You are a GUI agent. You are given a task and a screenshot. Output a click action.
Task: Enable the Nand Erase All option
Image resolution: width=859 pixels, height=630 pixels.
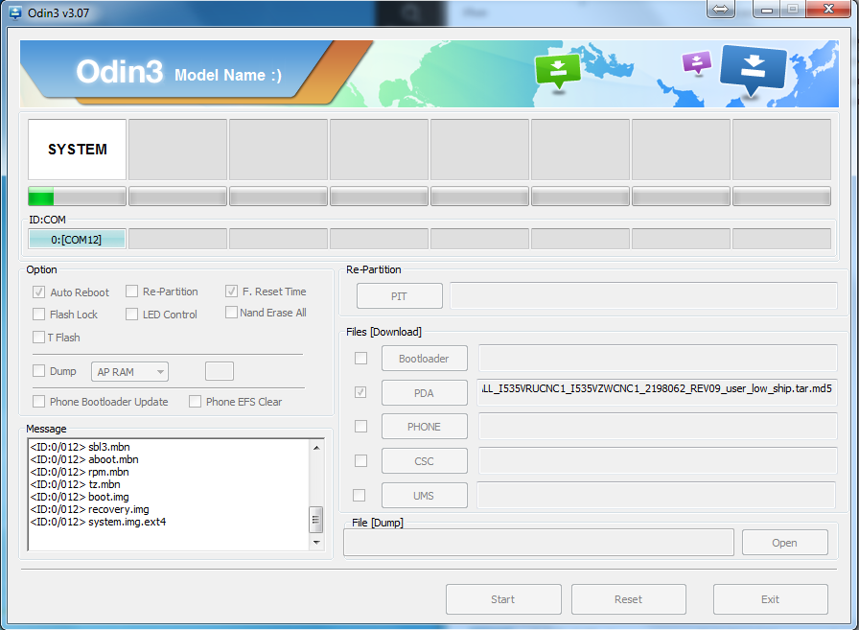click(x=231, y=313)
